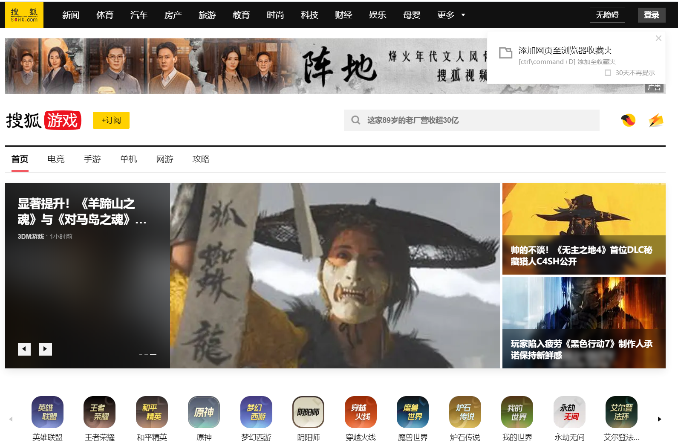This screenshot has height=446, width=678.
Task: Open the 王者荣耀 game icon
Action: point(99,412)
